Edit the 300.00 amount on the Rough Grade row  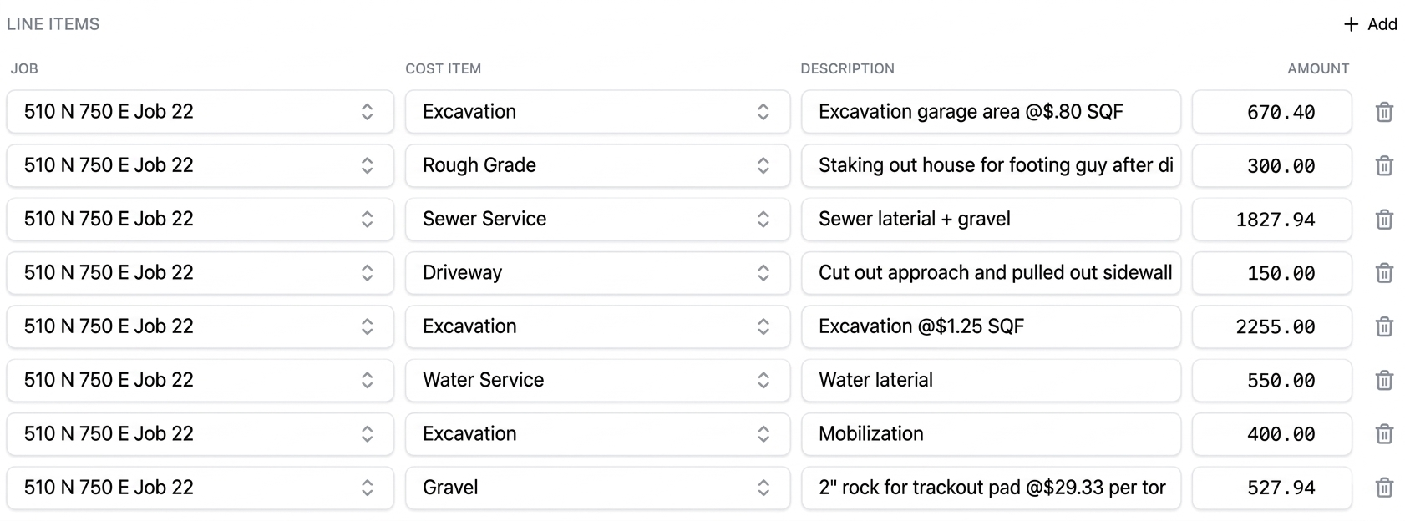pyautogui.click(x=1271, y=165)
